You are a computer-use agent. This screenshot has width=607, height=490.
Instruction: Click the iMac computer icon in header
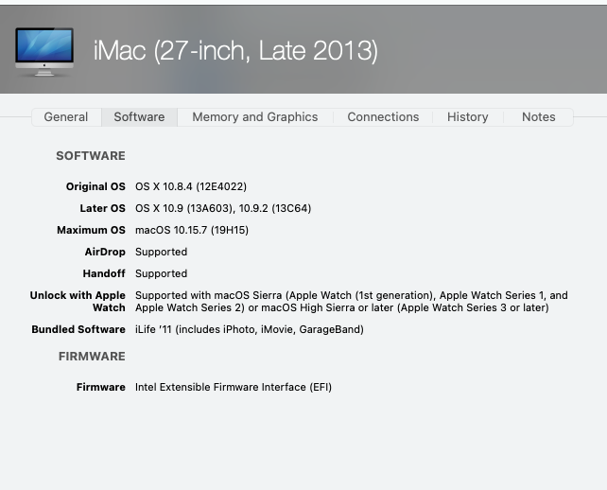click(44, 52)
